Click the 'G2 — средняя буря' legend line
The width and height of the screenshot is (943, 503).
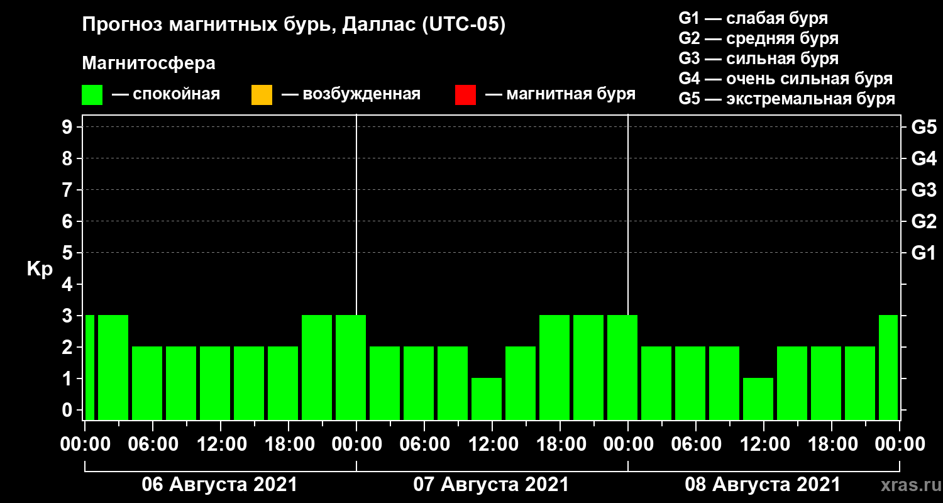point(759,38)
